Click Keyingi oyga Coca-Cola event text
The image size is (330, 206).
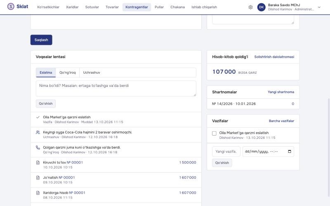87,132
